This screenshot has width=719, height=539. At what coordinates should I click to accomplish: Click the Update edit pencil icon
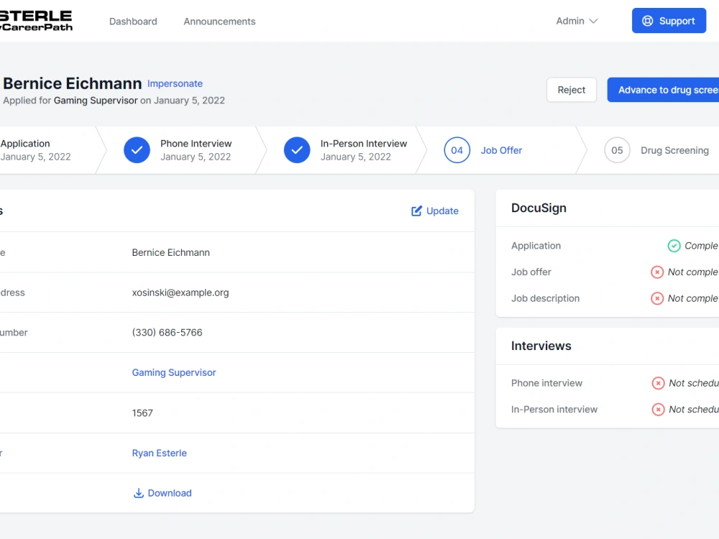416,211
